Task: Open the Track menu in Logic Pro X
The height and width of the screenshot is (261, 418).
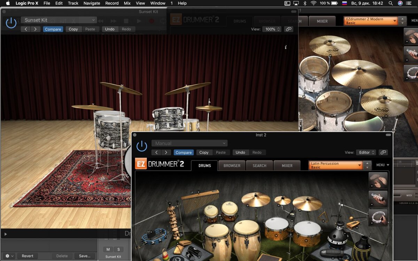Action: click(x=73, y=3)
